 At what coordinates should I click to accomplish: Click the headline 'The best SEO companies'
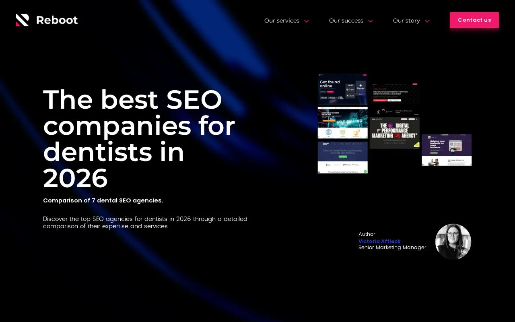[139, 139]
